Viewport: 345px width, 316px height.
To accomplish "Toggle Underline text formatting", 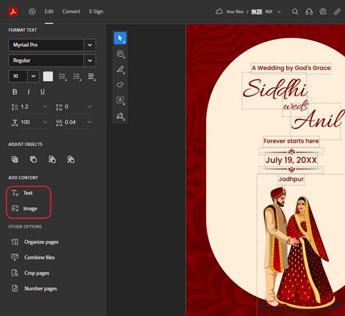I will click(42, 92).
